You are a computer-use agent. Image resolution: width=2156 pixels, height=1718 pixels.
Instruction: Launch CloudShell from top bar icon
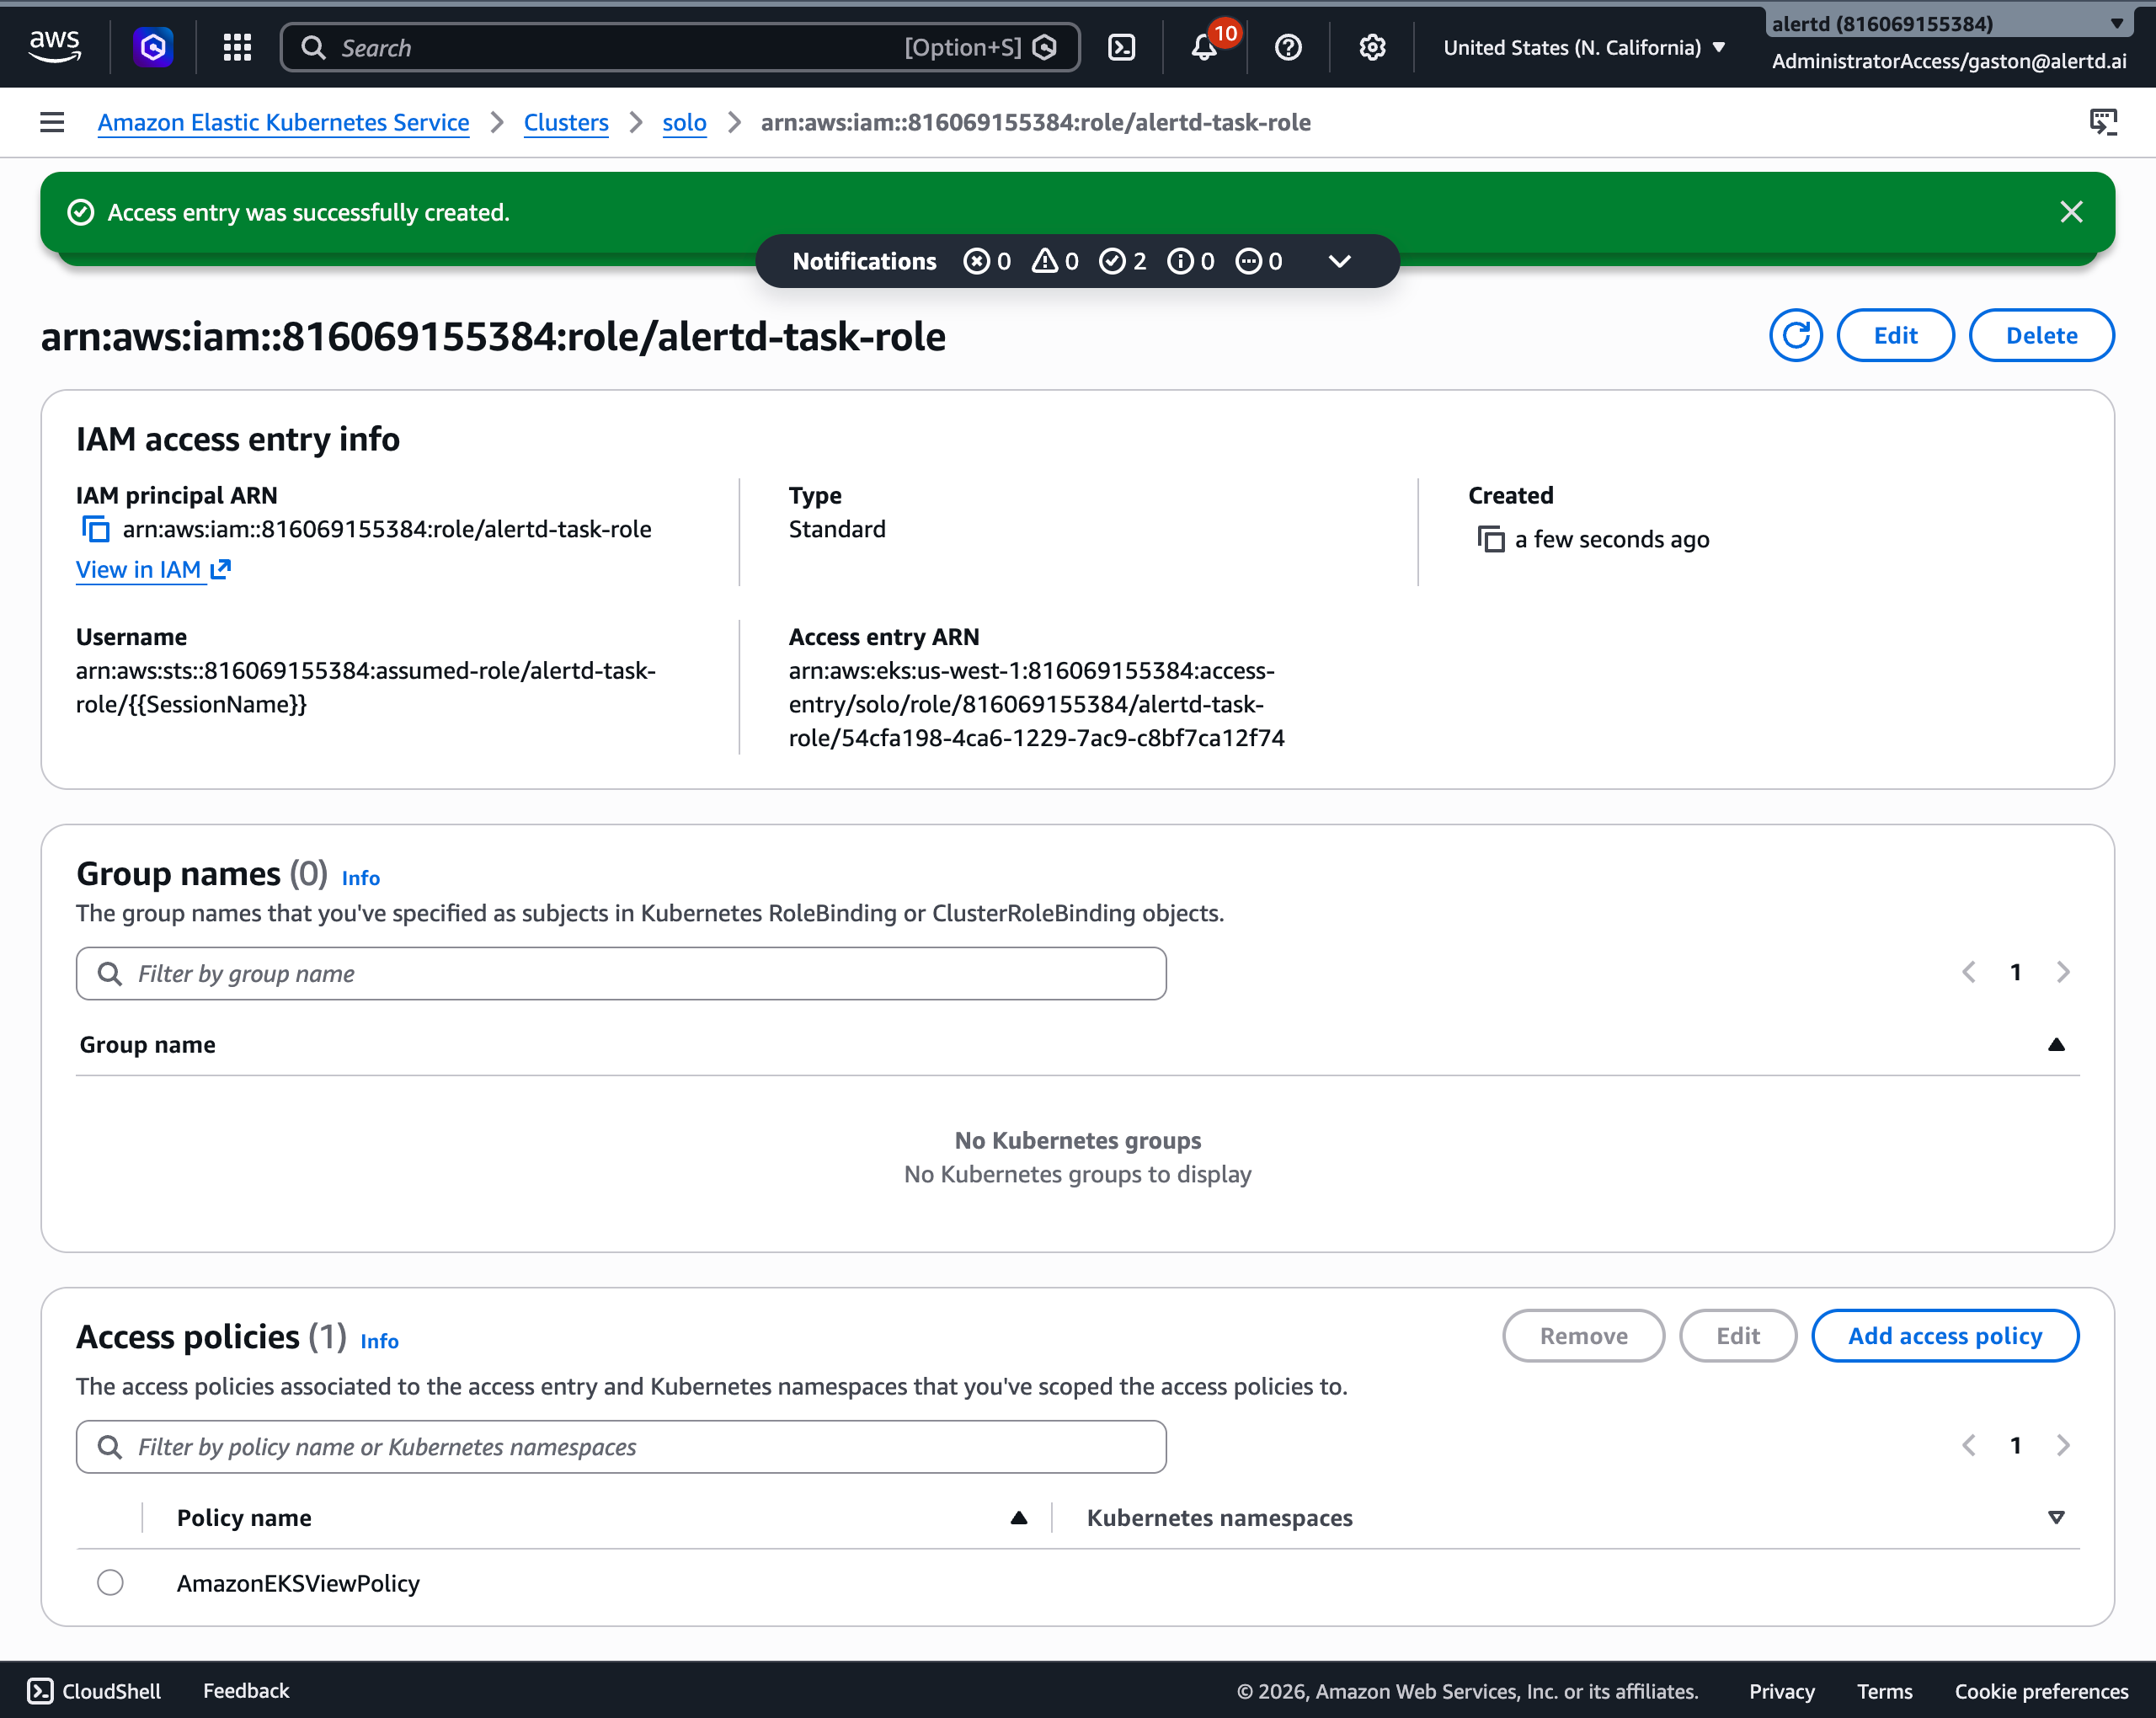click(x=1122, y=47)
